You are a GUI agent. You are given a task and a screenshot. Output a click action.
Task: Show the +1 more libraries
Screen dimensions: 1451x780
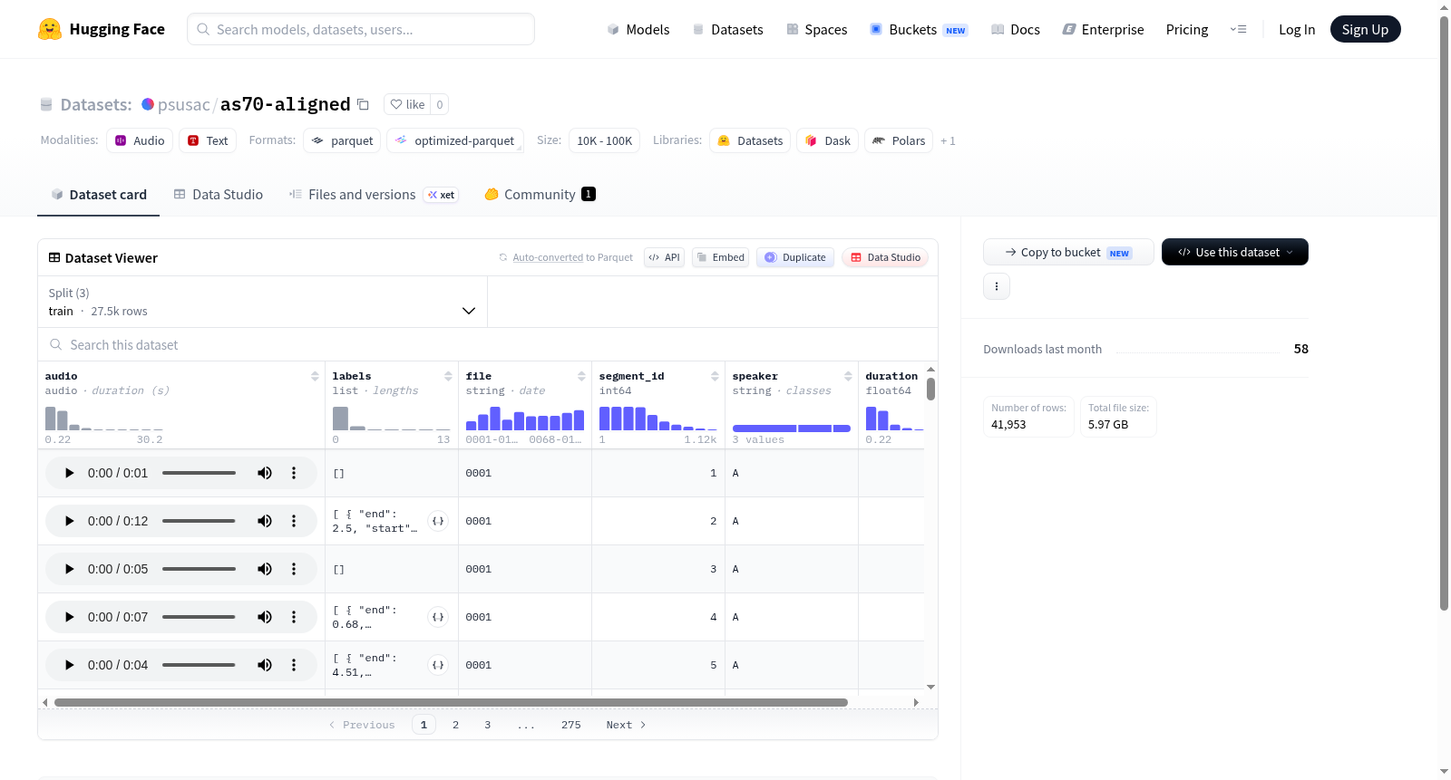(x=948, y=141)
